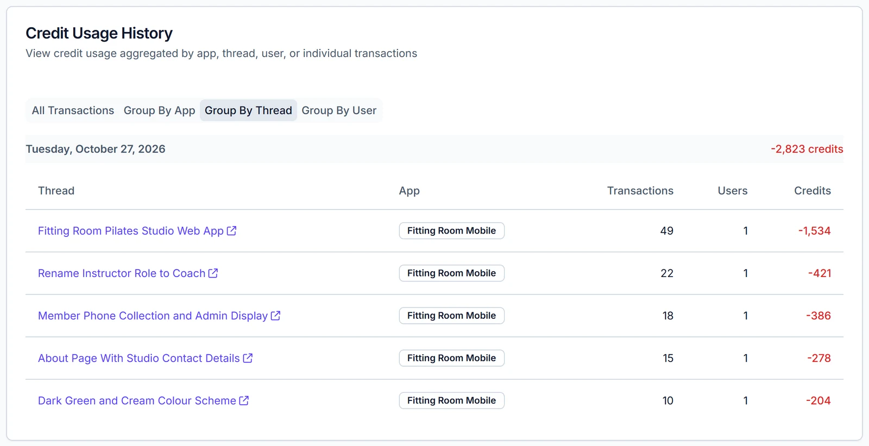Click the -2,823 credits daily total
Viewport: 869px width, 446px height.
tap(807, 149)
